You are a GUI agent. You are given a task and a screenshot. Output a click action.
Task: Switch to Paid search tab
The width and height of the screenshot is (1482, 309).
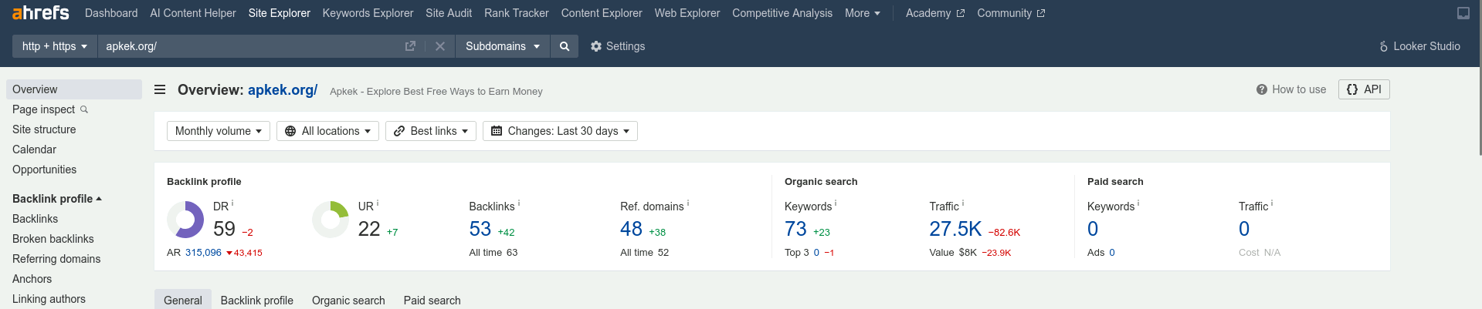[x=432, y=300]
